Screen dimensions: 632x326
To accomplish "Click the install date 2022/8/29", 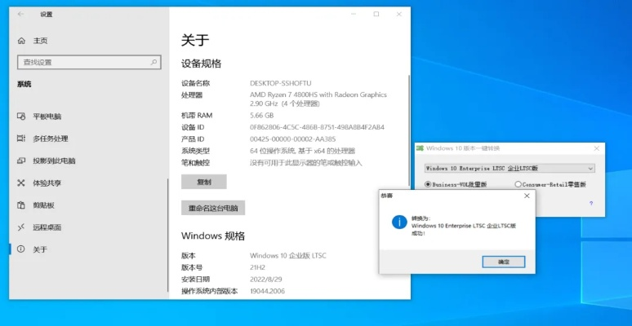I will click(265, 280).
